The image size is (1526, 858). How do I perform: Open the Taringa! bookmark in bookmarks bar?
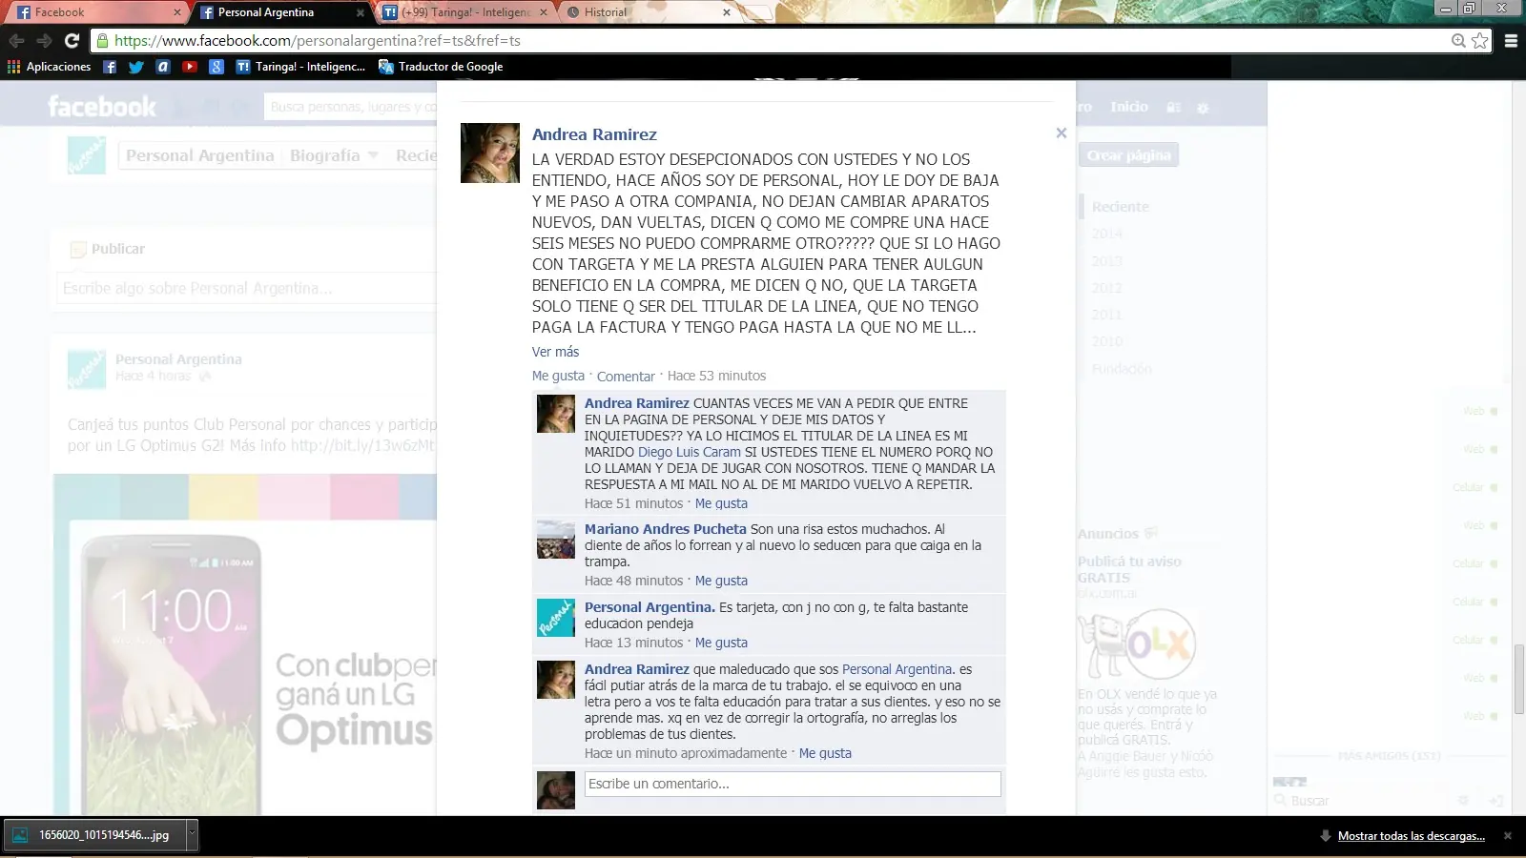(300, 67)
